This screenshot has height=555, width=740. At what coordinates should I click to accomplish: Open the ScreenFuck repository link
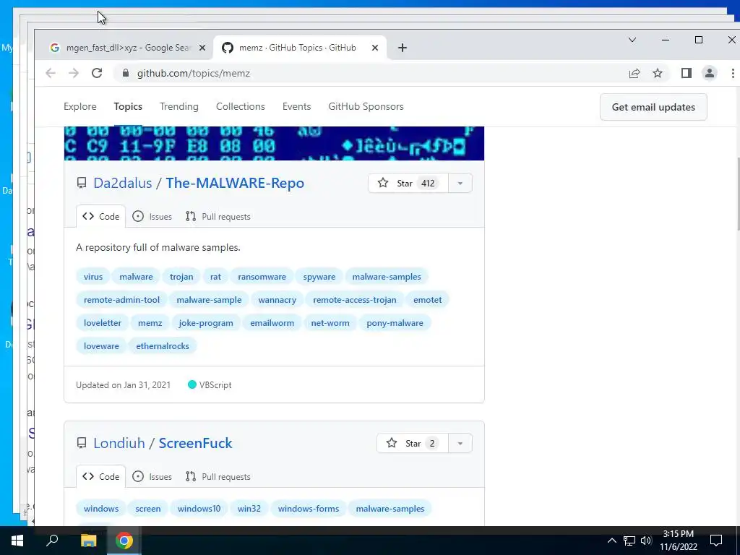coord(195,443)
